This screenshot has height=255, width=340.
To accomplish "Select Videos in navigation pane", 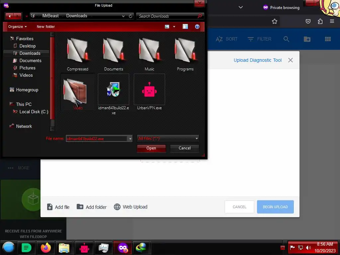I will click(x=26, y=75).
